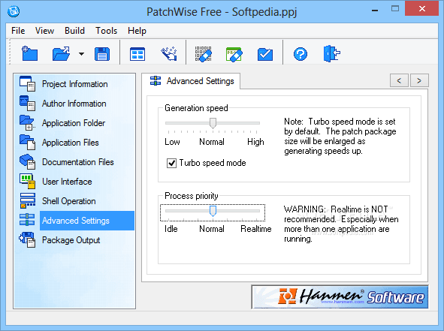Click the Author Information sidebar icon
Image resolution: width=444 pixels, height=331 pixels.
(27, 103)
